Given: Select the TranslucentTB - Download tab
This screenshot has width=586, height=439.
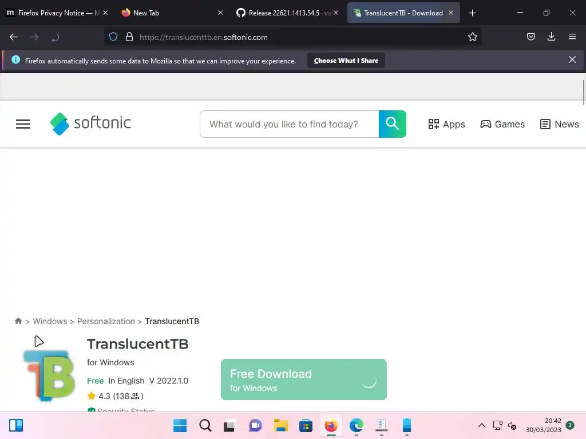Looking at the screenshot, I should coord(403,13).
